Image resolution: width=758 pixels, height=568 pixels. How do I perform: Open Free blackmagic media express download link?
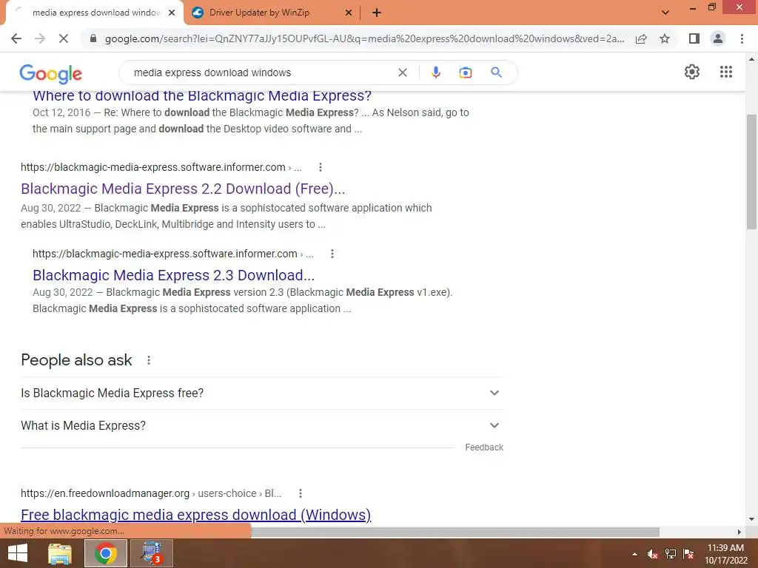(x=195, y=515)
